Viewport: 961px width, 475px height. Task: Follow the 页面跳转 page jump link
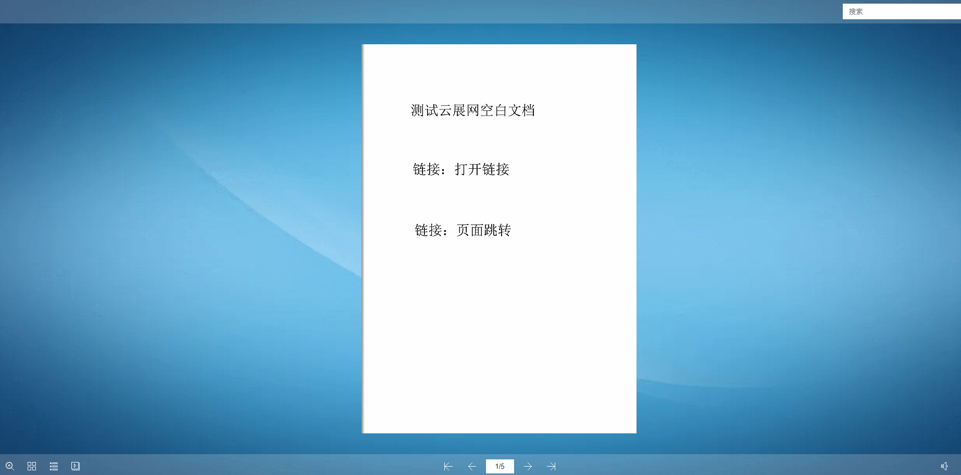pyautogui.click(x=483, y=230)
